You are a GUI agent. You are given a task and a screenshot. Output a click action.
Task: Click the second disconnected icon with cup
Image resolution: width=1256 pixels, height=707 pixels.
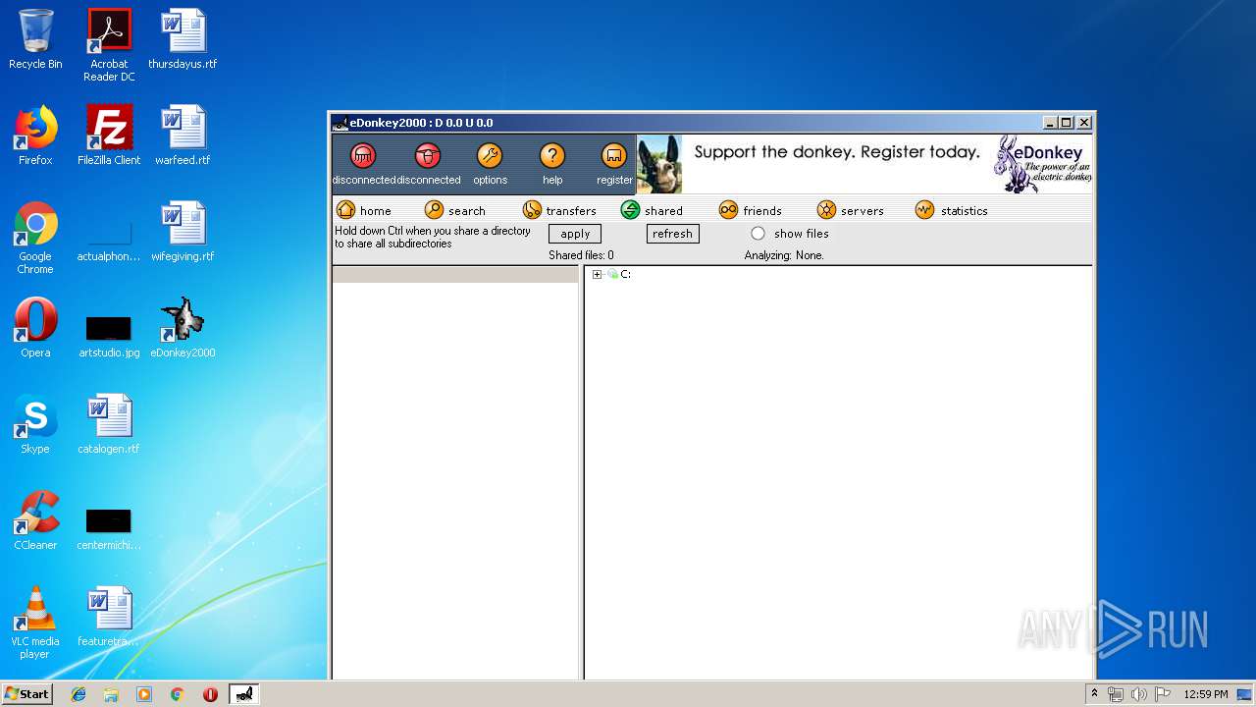[427, 156]
